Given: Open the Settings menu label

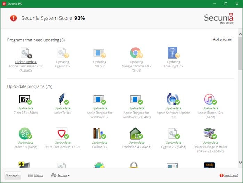Looking at the screenshot, I should pos(63,175).
